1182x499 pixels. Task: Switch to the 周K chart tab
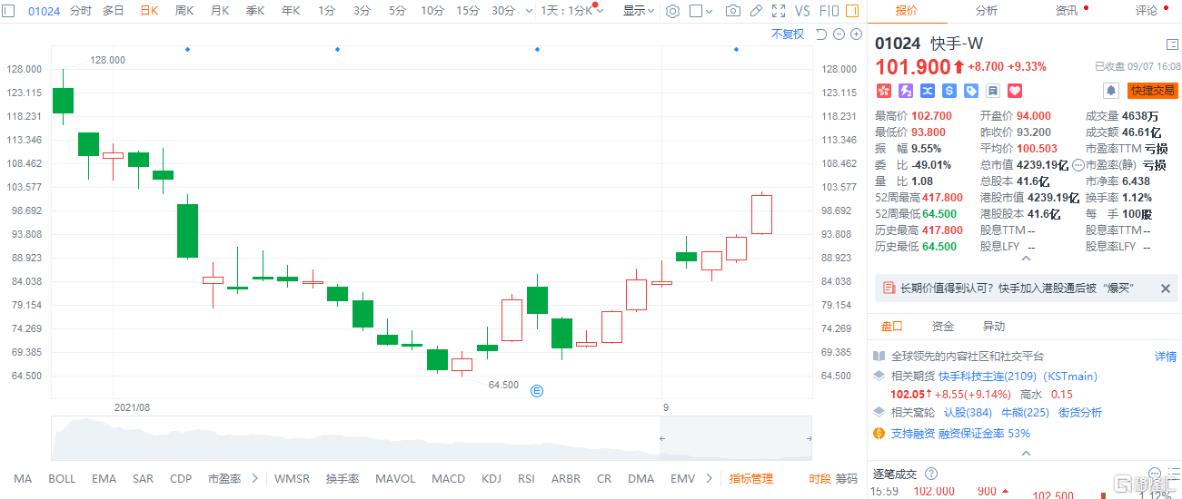[184, 11]
